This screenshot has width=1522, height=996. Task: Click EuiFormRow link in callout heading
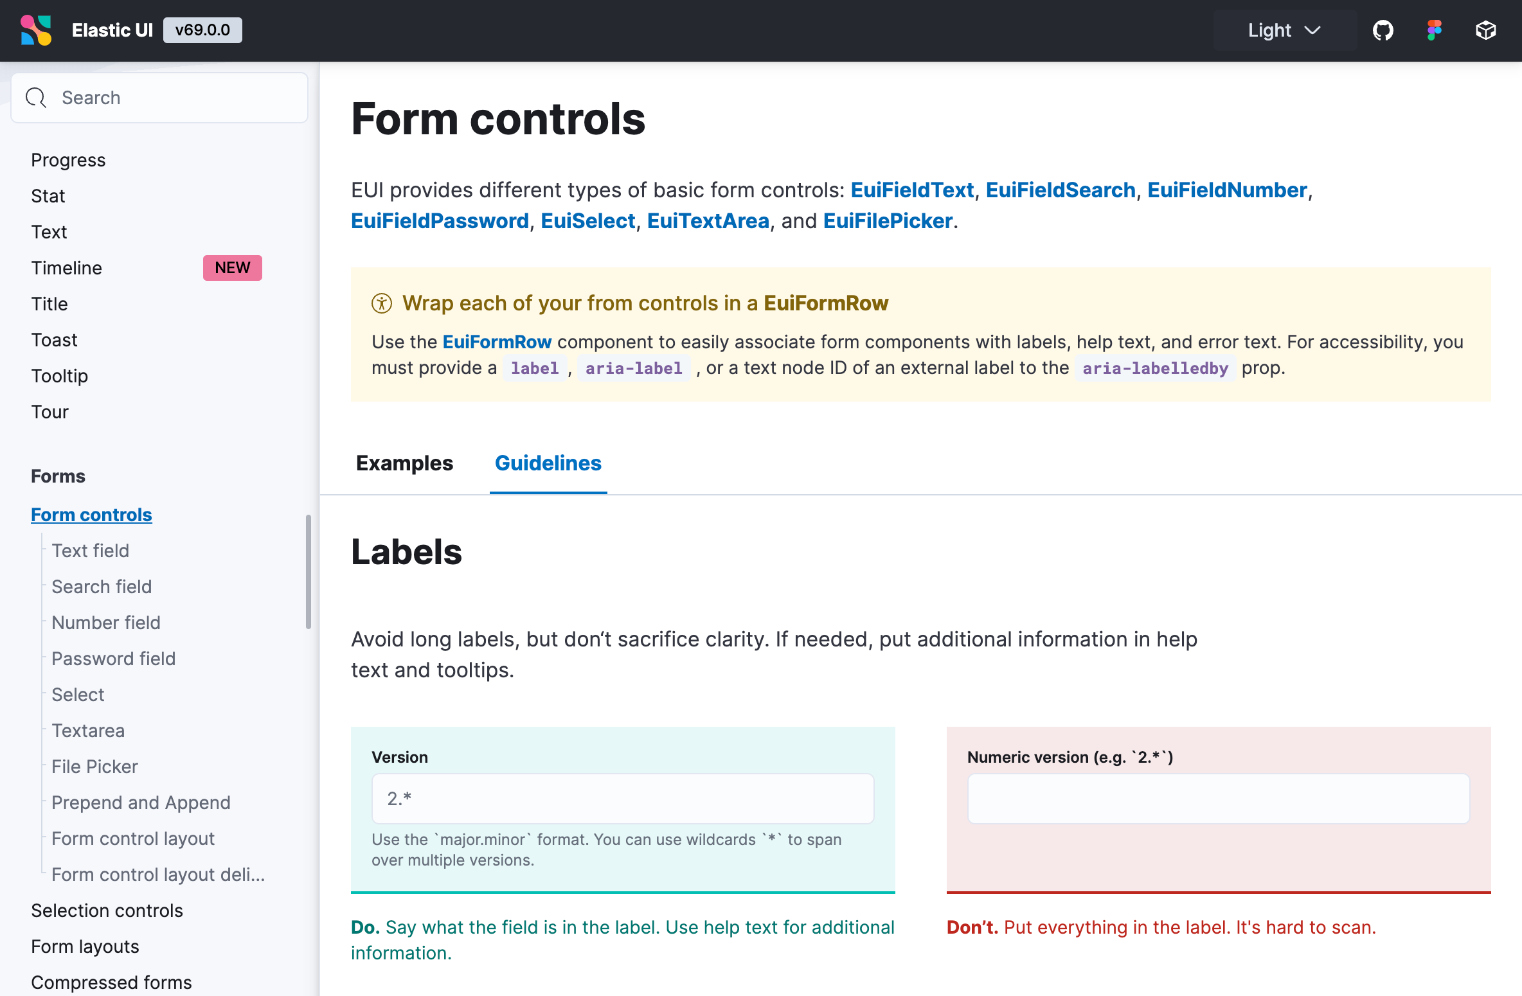[x=826, y=303]
